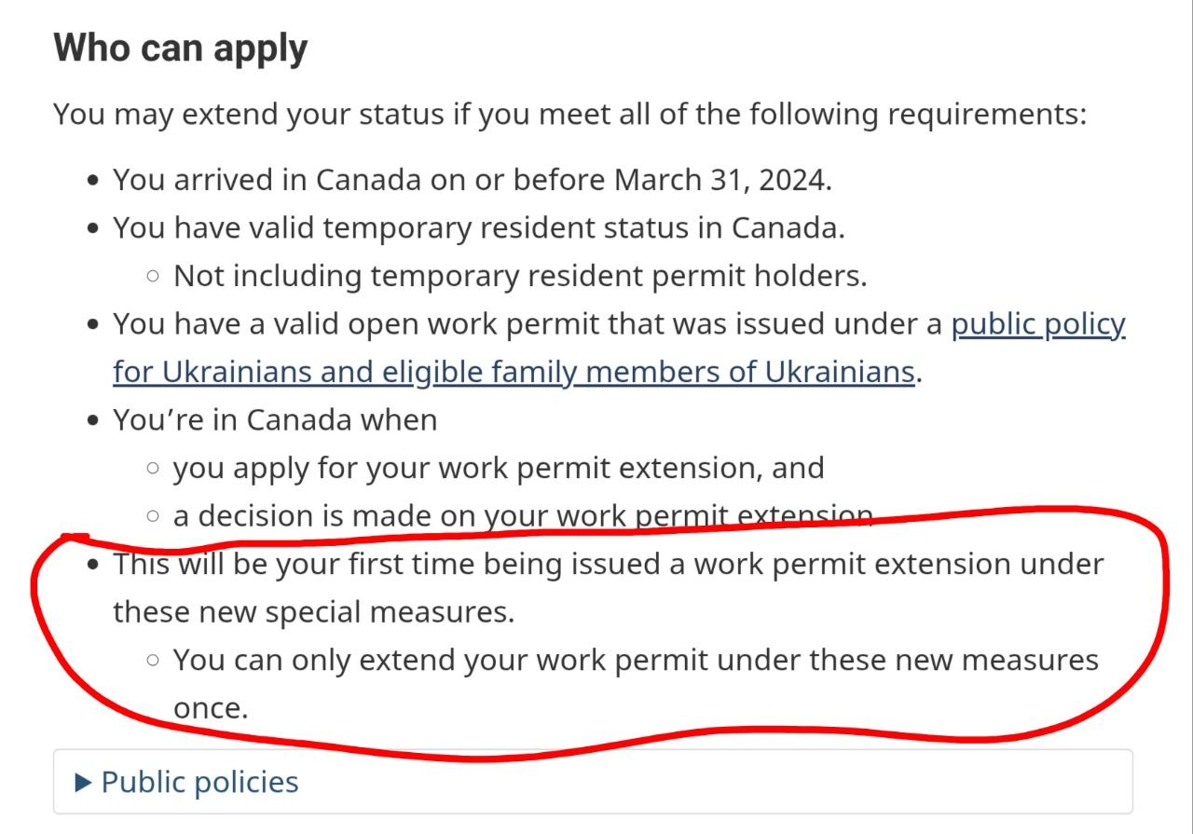Click the word 'once.' at list end
This screenshot has width=1193, height=834.
tap(211, 710)
